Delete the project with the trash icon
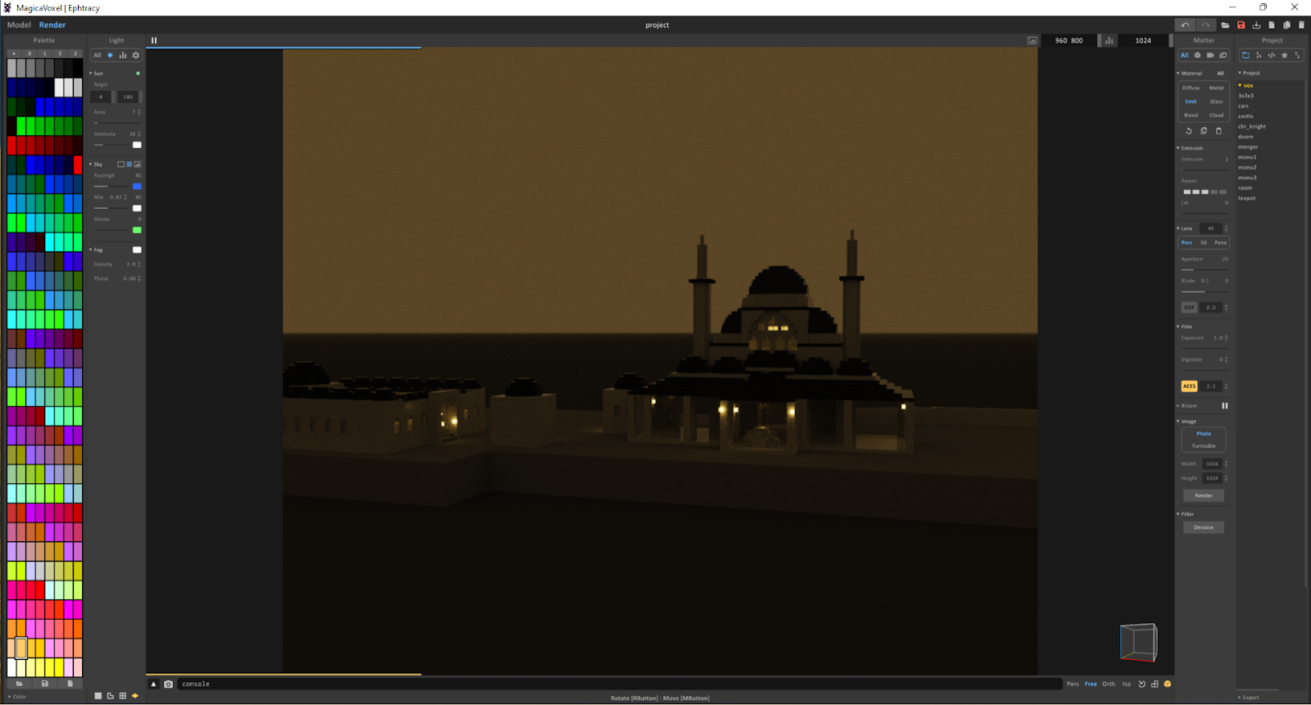Viewport: 1311px width, 705px height. click(x=1301, y=25)
